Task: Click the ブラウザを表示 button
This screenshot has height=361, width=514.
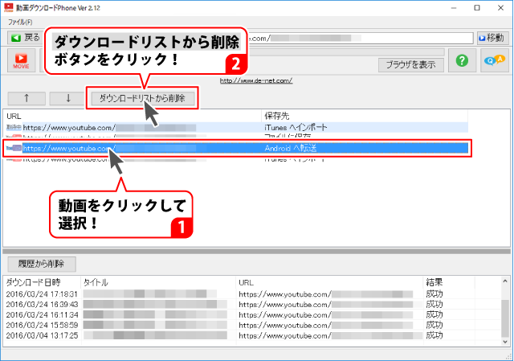Action: [x=410, y=65]
